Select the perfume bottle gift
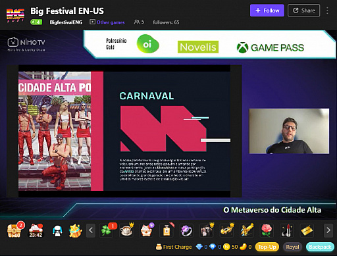 pyautogui.click(x=167, y=230)
